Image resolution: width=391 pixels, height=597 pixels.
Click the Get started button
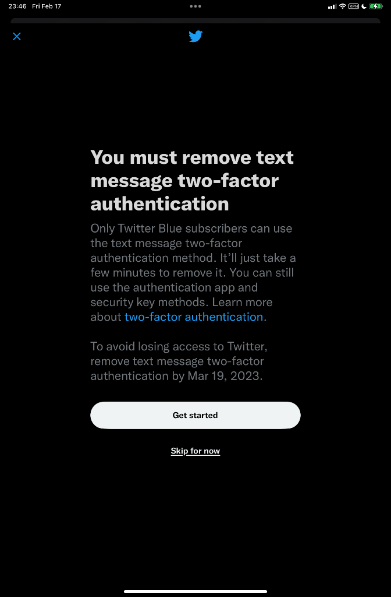coord(195,415)
